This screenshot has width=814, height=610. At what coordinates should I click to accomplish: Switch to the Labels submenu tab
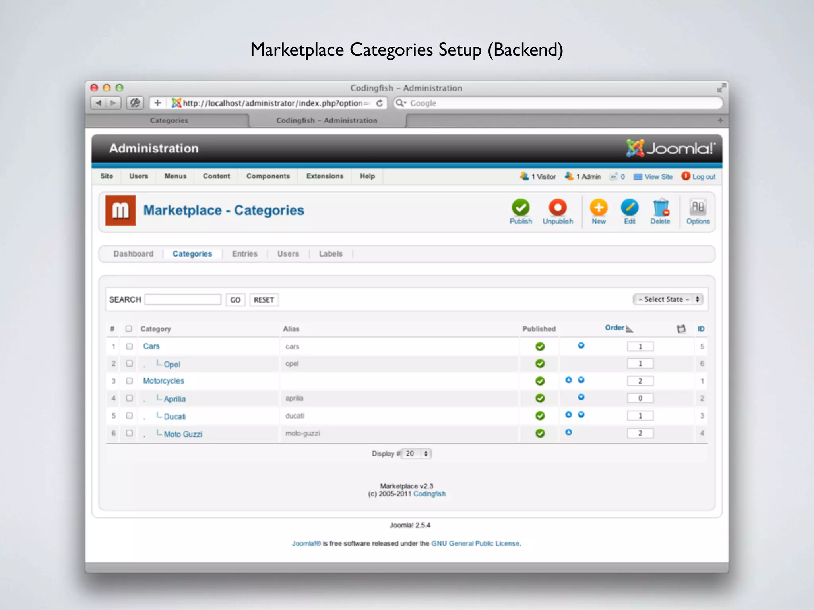pos(331,254)
